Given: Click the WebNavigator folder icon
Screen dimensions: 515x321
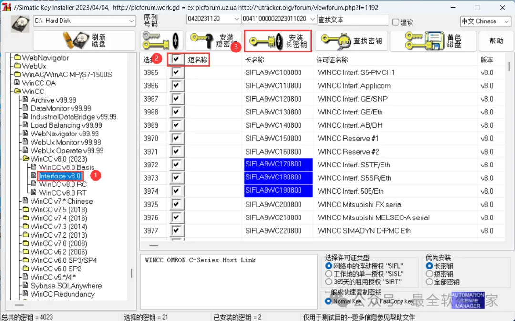Looking at the screenshot, I should (18, 58).
